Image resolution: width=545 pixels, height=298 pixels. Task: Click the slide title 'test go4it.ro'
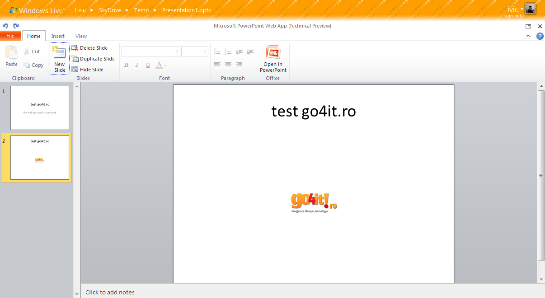coord(314,111)
